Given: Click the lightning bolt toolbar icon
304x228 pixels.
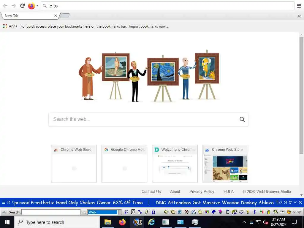Looking at the screenshot, I should pyautogui.click(x=147, y=212).
